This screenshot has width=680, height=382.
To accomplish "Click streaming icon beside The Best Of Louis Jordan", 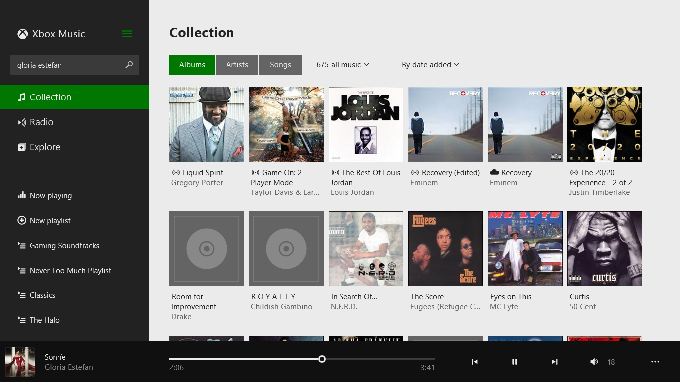I will pyautogui.click(x=335, y=172).
